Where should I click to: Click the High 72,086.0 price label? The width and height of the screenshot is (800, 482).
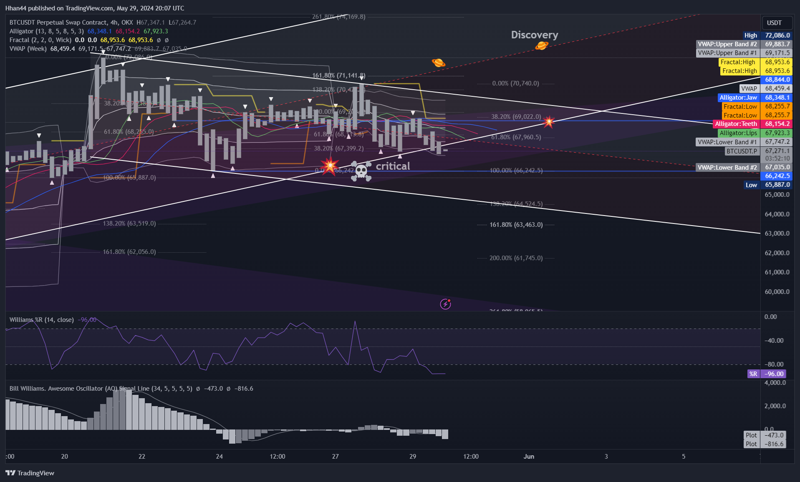click(767, 35)
